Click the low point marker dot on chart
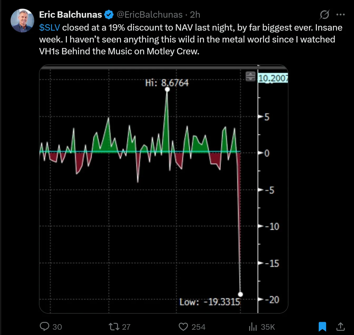This screenshot has height=335, width=354. click(240, 294)
